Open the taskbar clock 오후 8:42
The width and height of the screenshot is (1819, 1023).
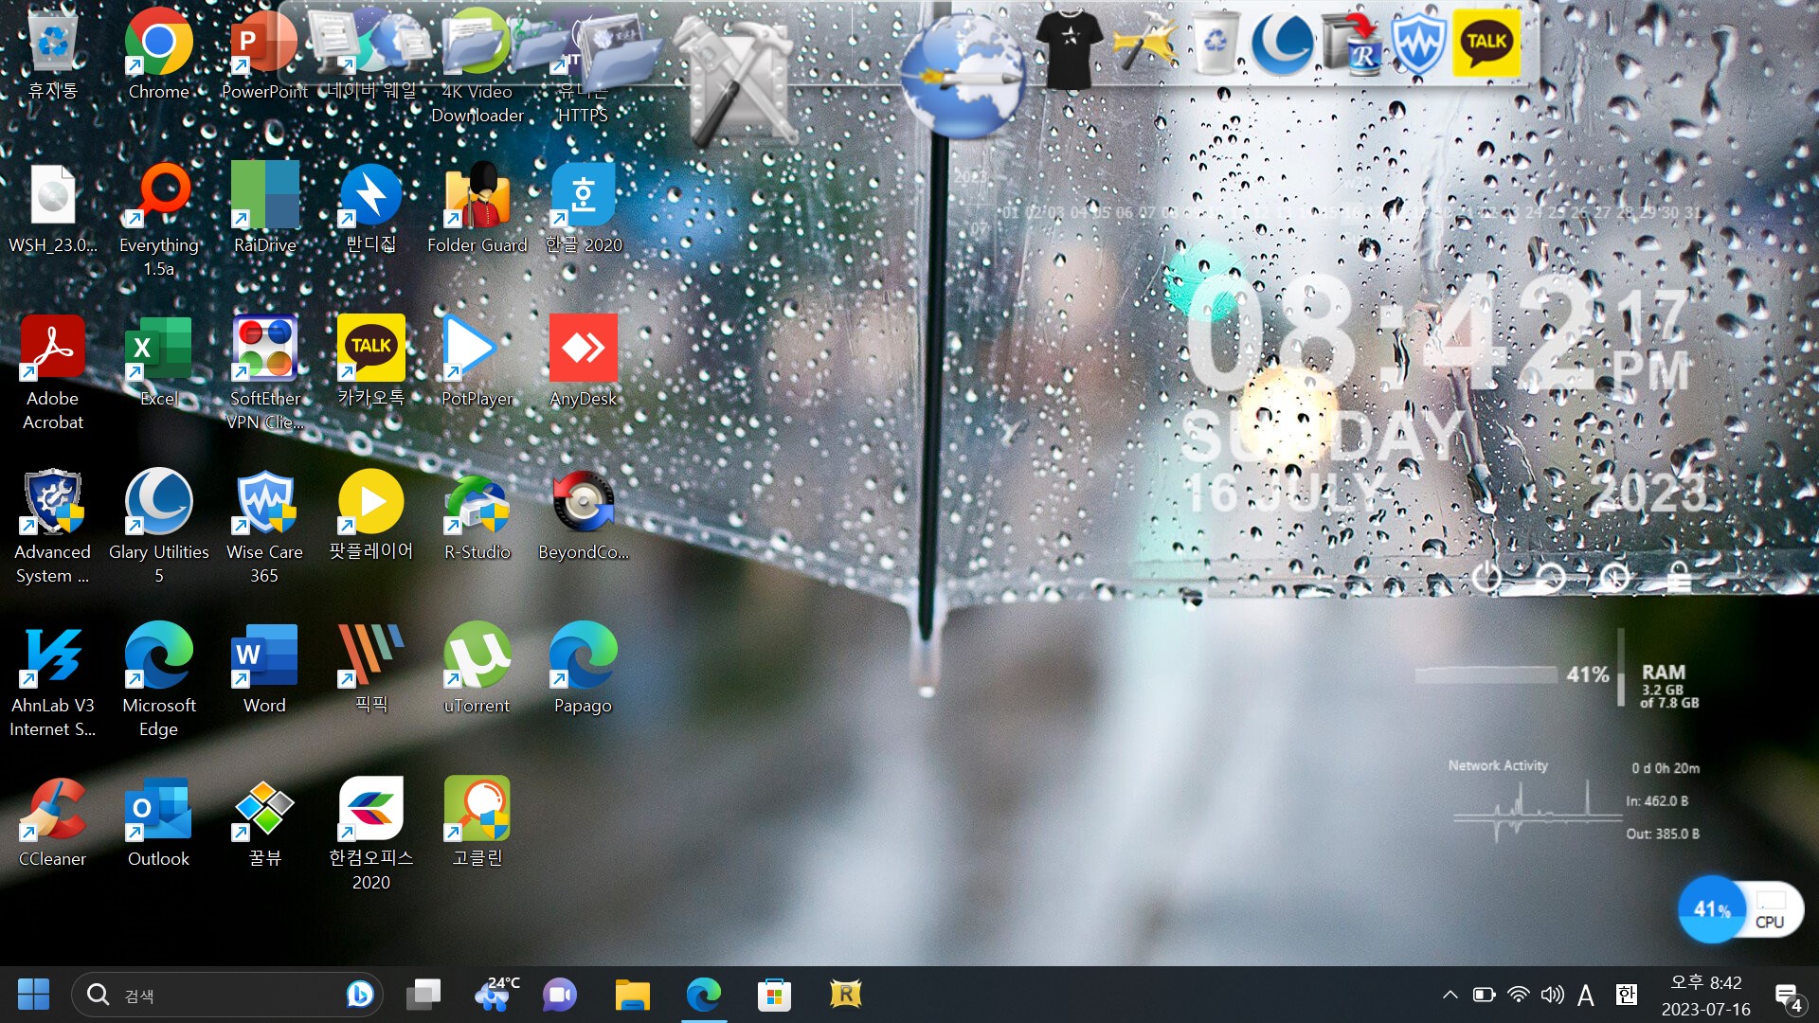pyautogui.click(x=1705, y=996)
